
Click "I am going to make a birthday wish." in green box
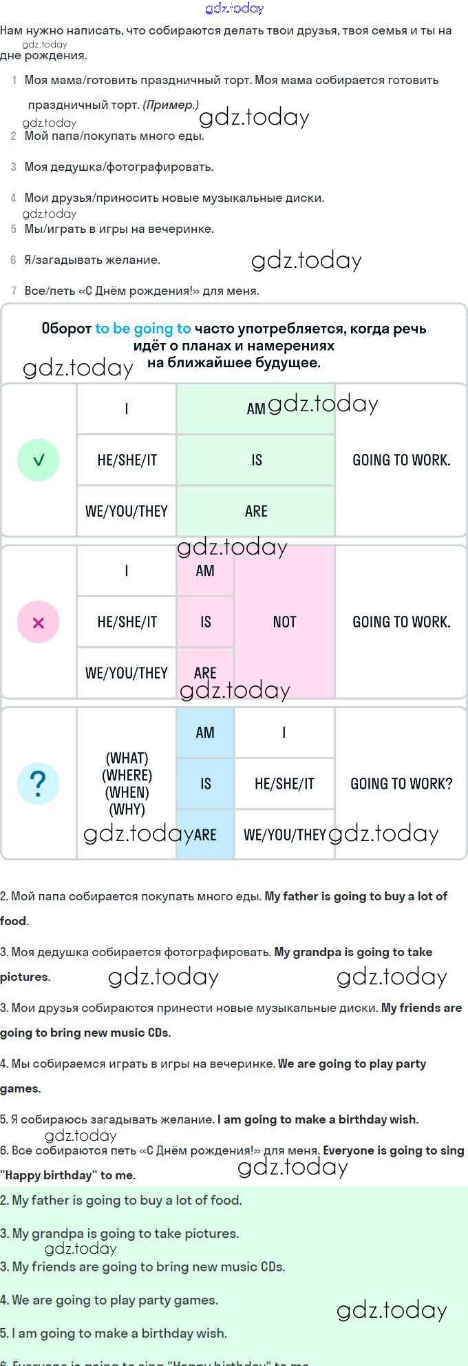[x=114, y=1333]
